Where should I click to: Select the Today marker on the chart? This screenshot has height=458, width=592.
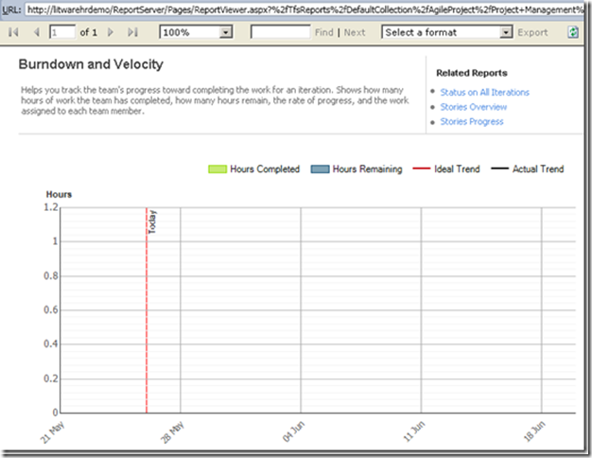coord(152,221)
